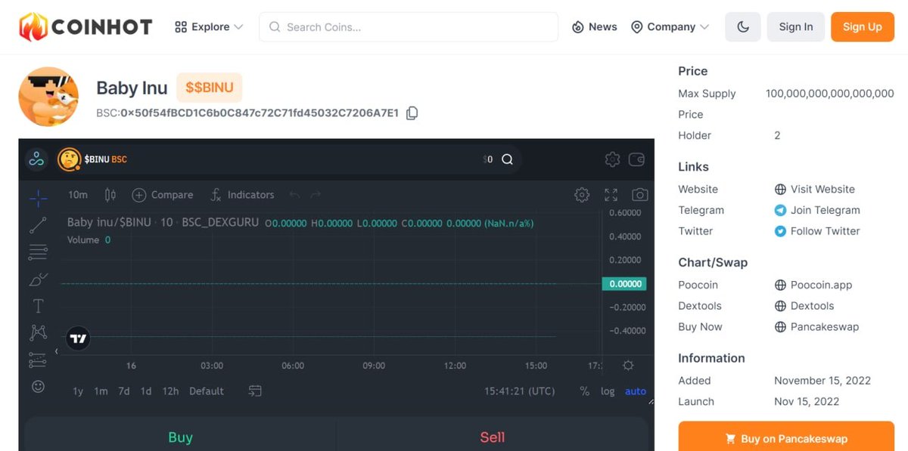Screen dimensions: 908x451
Task: Open the Follow Twitter link
Action: click(817, 231)
